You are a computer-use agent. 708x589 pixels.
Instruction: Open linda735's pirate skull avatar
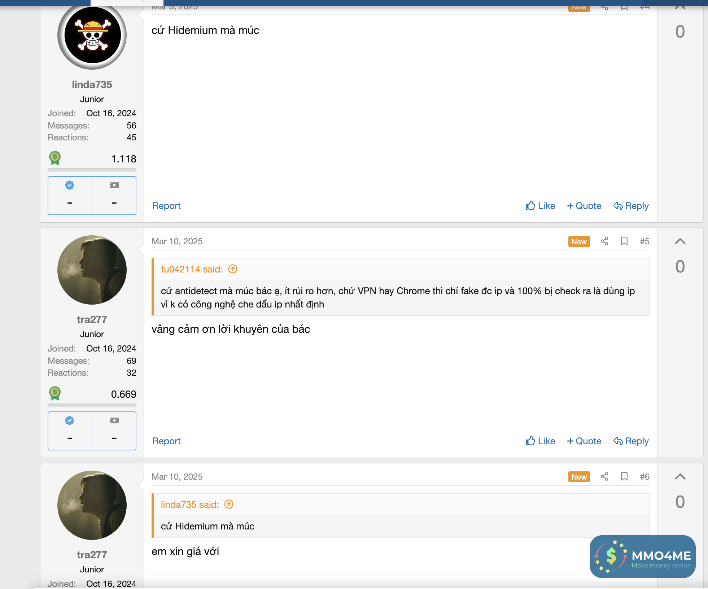click(92, 35)
